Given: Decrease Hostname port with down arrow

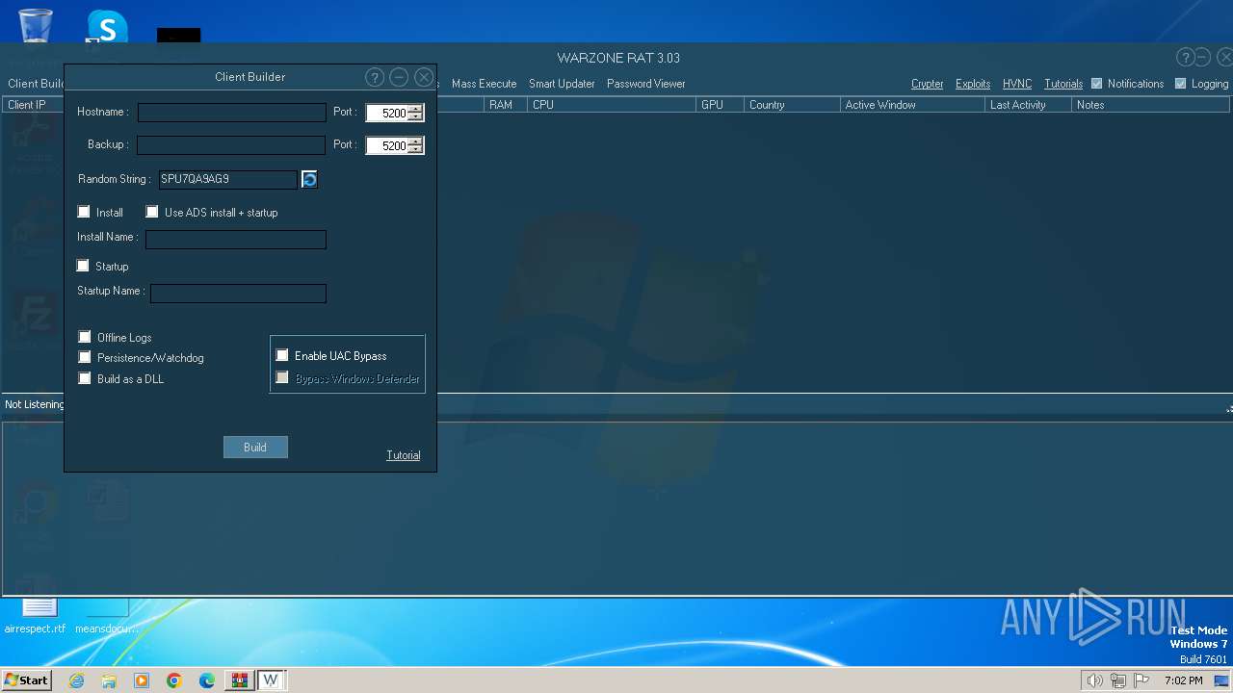Looking at the screenshot, I should pyautogui.click(x=415, y=117).
